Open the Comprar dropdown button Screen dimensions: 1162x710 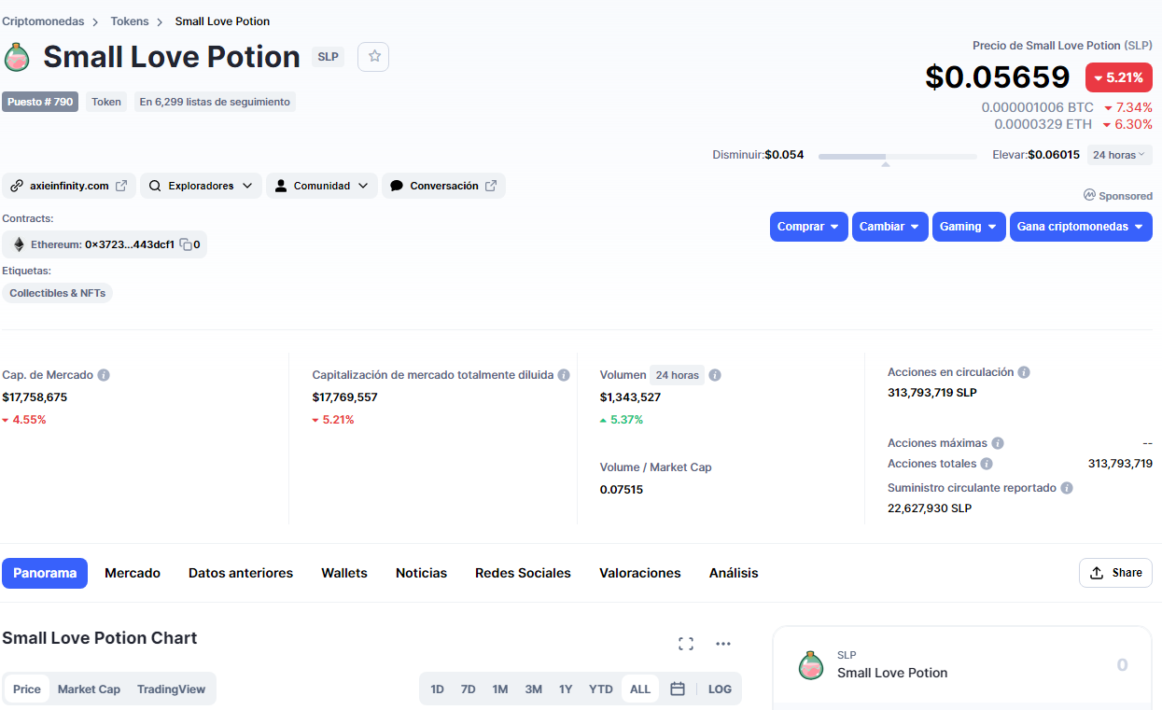[808, 227]
